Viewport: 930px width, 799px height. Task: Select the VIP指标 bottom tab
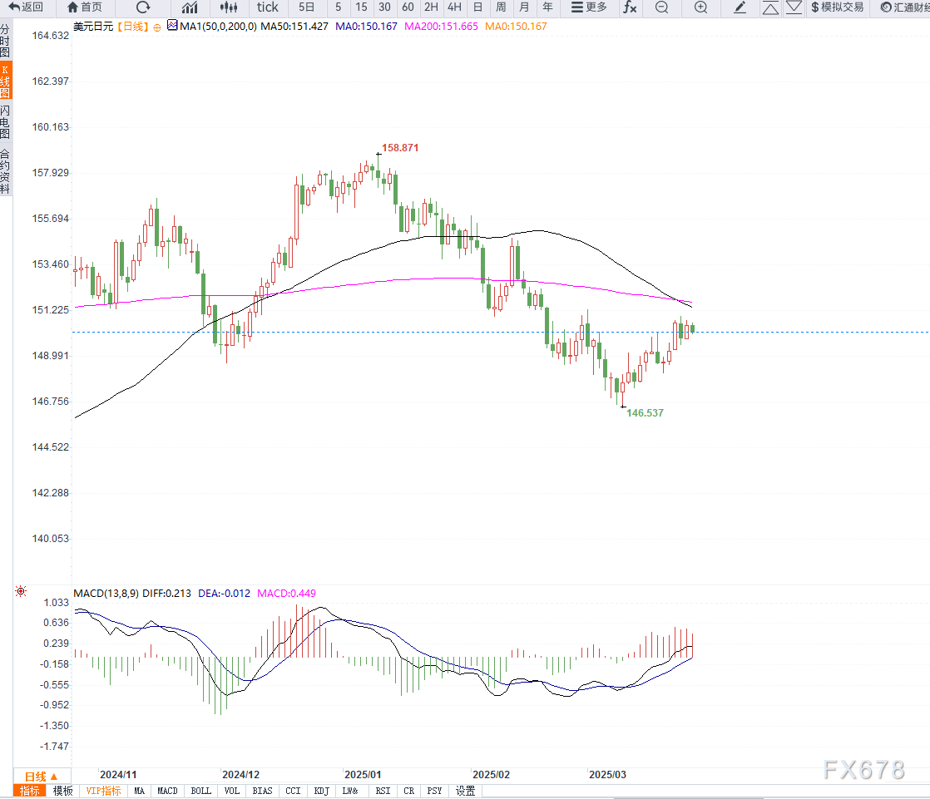pos(103,791)
